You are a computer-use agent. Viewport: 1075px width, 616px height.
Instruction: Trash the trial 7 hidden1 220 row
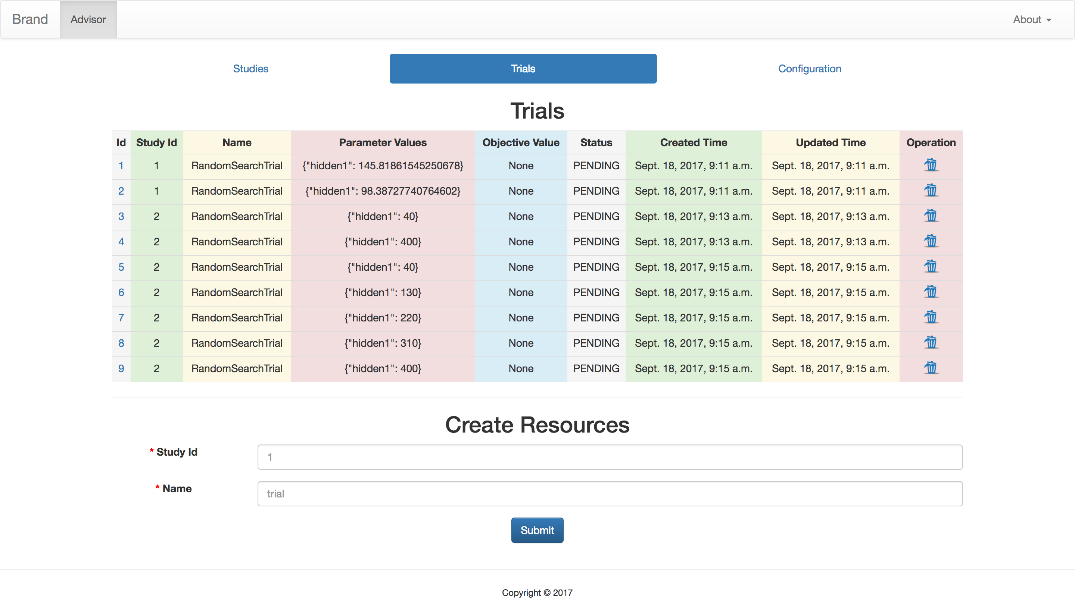coord(930,317)
